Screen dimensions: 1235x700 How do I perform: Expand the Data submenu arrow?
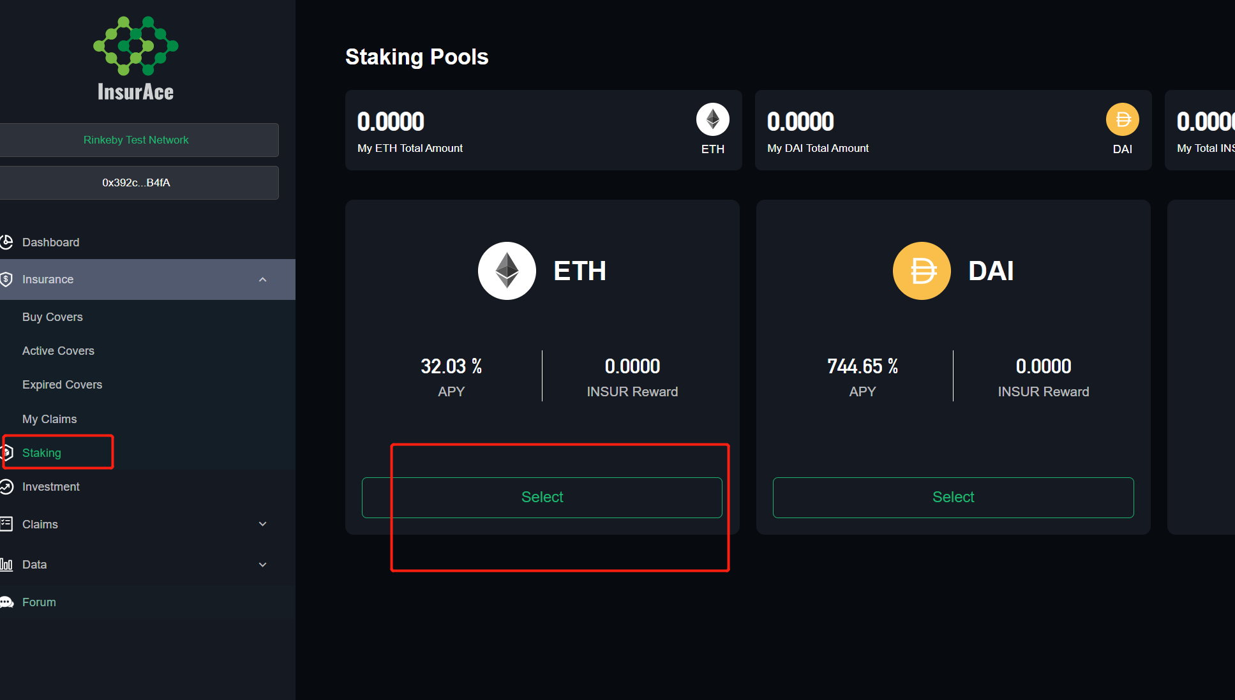point(263,565)
